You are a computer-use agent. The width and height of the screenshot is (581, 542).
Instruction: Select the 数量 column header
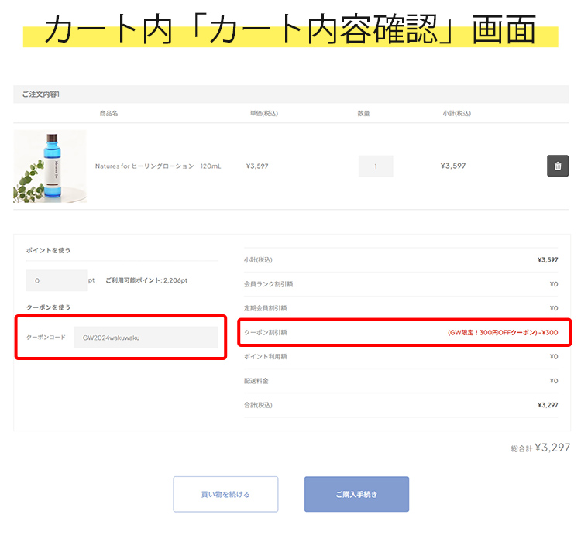point(363,113)
